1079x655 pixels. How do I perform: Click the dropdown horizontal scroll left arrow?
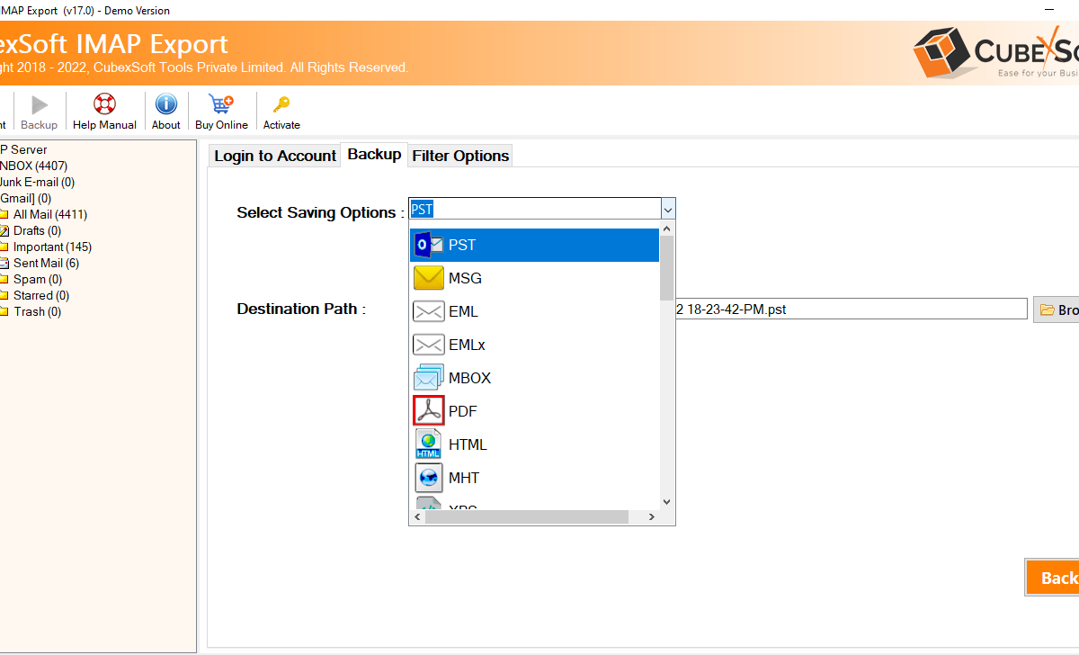click(x=417, y=517)
